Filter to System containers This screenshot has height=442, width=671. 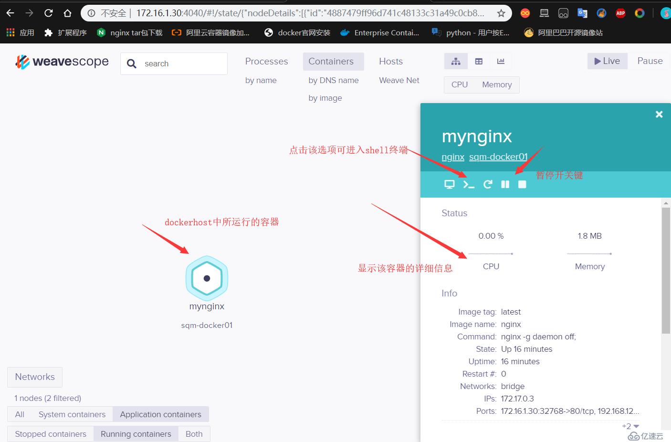click(x=72, y=414)
